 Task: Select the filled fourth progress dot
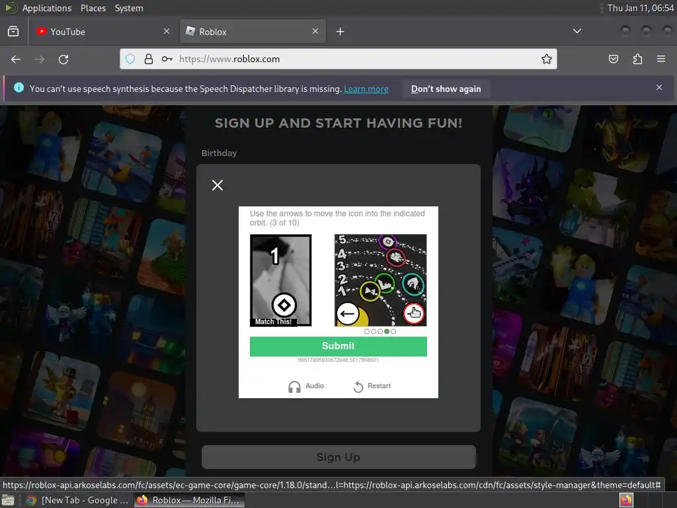pyautogui.click(x=386, y=331)
